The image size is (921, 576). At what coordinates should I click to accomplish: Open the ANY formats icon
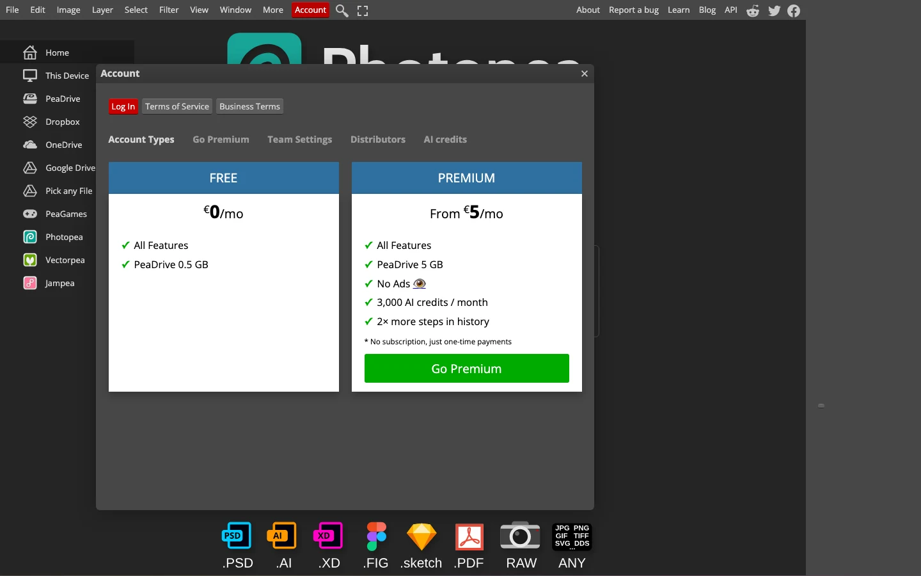(x=572, y=536)
